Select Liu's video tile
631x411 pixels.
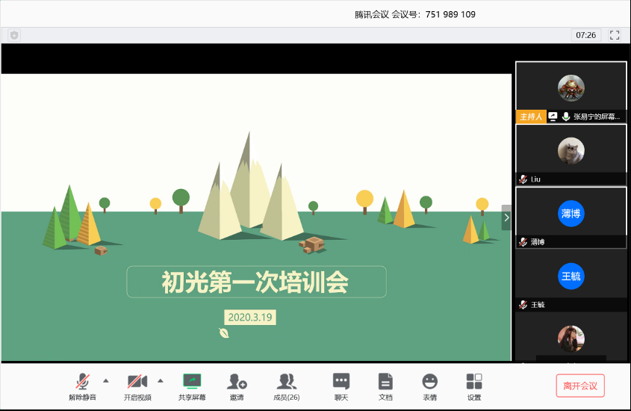point(571,152)
